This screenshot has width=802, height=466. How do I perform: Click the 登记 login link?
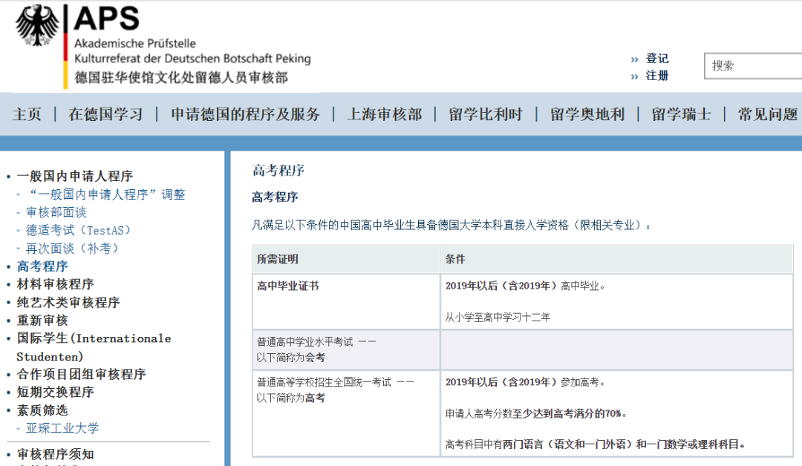coord(656,58)
